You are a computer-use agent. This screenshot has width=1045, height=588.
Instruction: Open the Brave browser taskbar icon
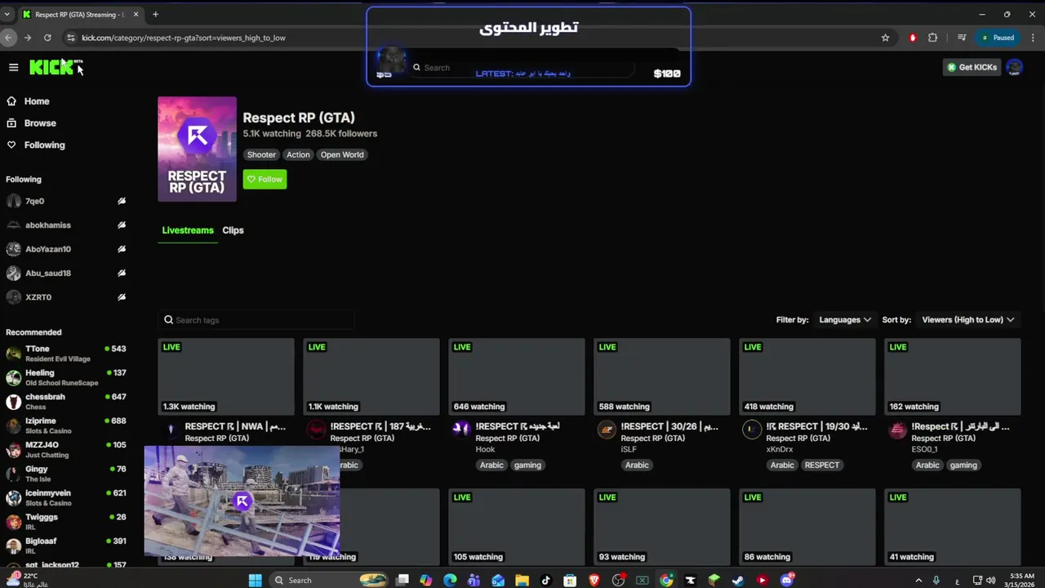(594, 580)
